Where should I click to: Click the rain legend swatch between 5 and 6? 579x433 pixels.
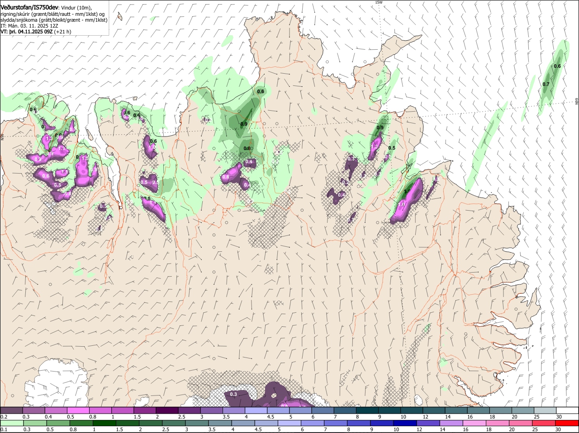tap(289, 423)
